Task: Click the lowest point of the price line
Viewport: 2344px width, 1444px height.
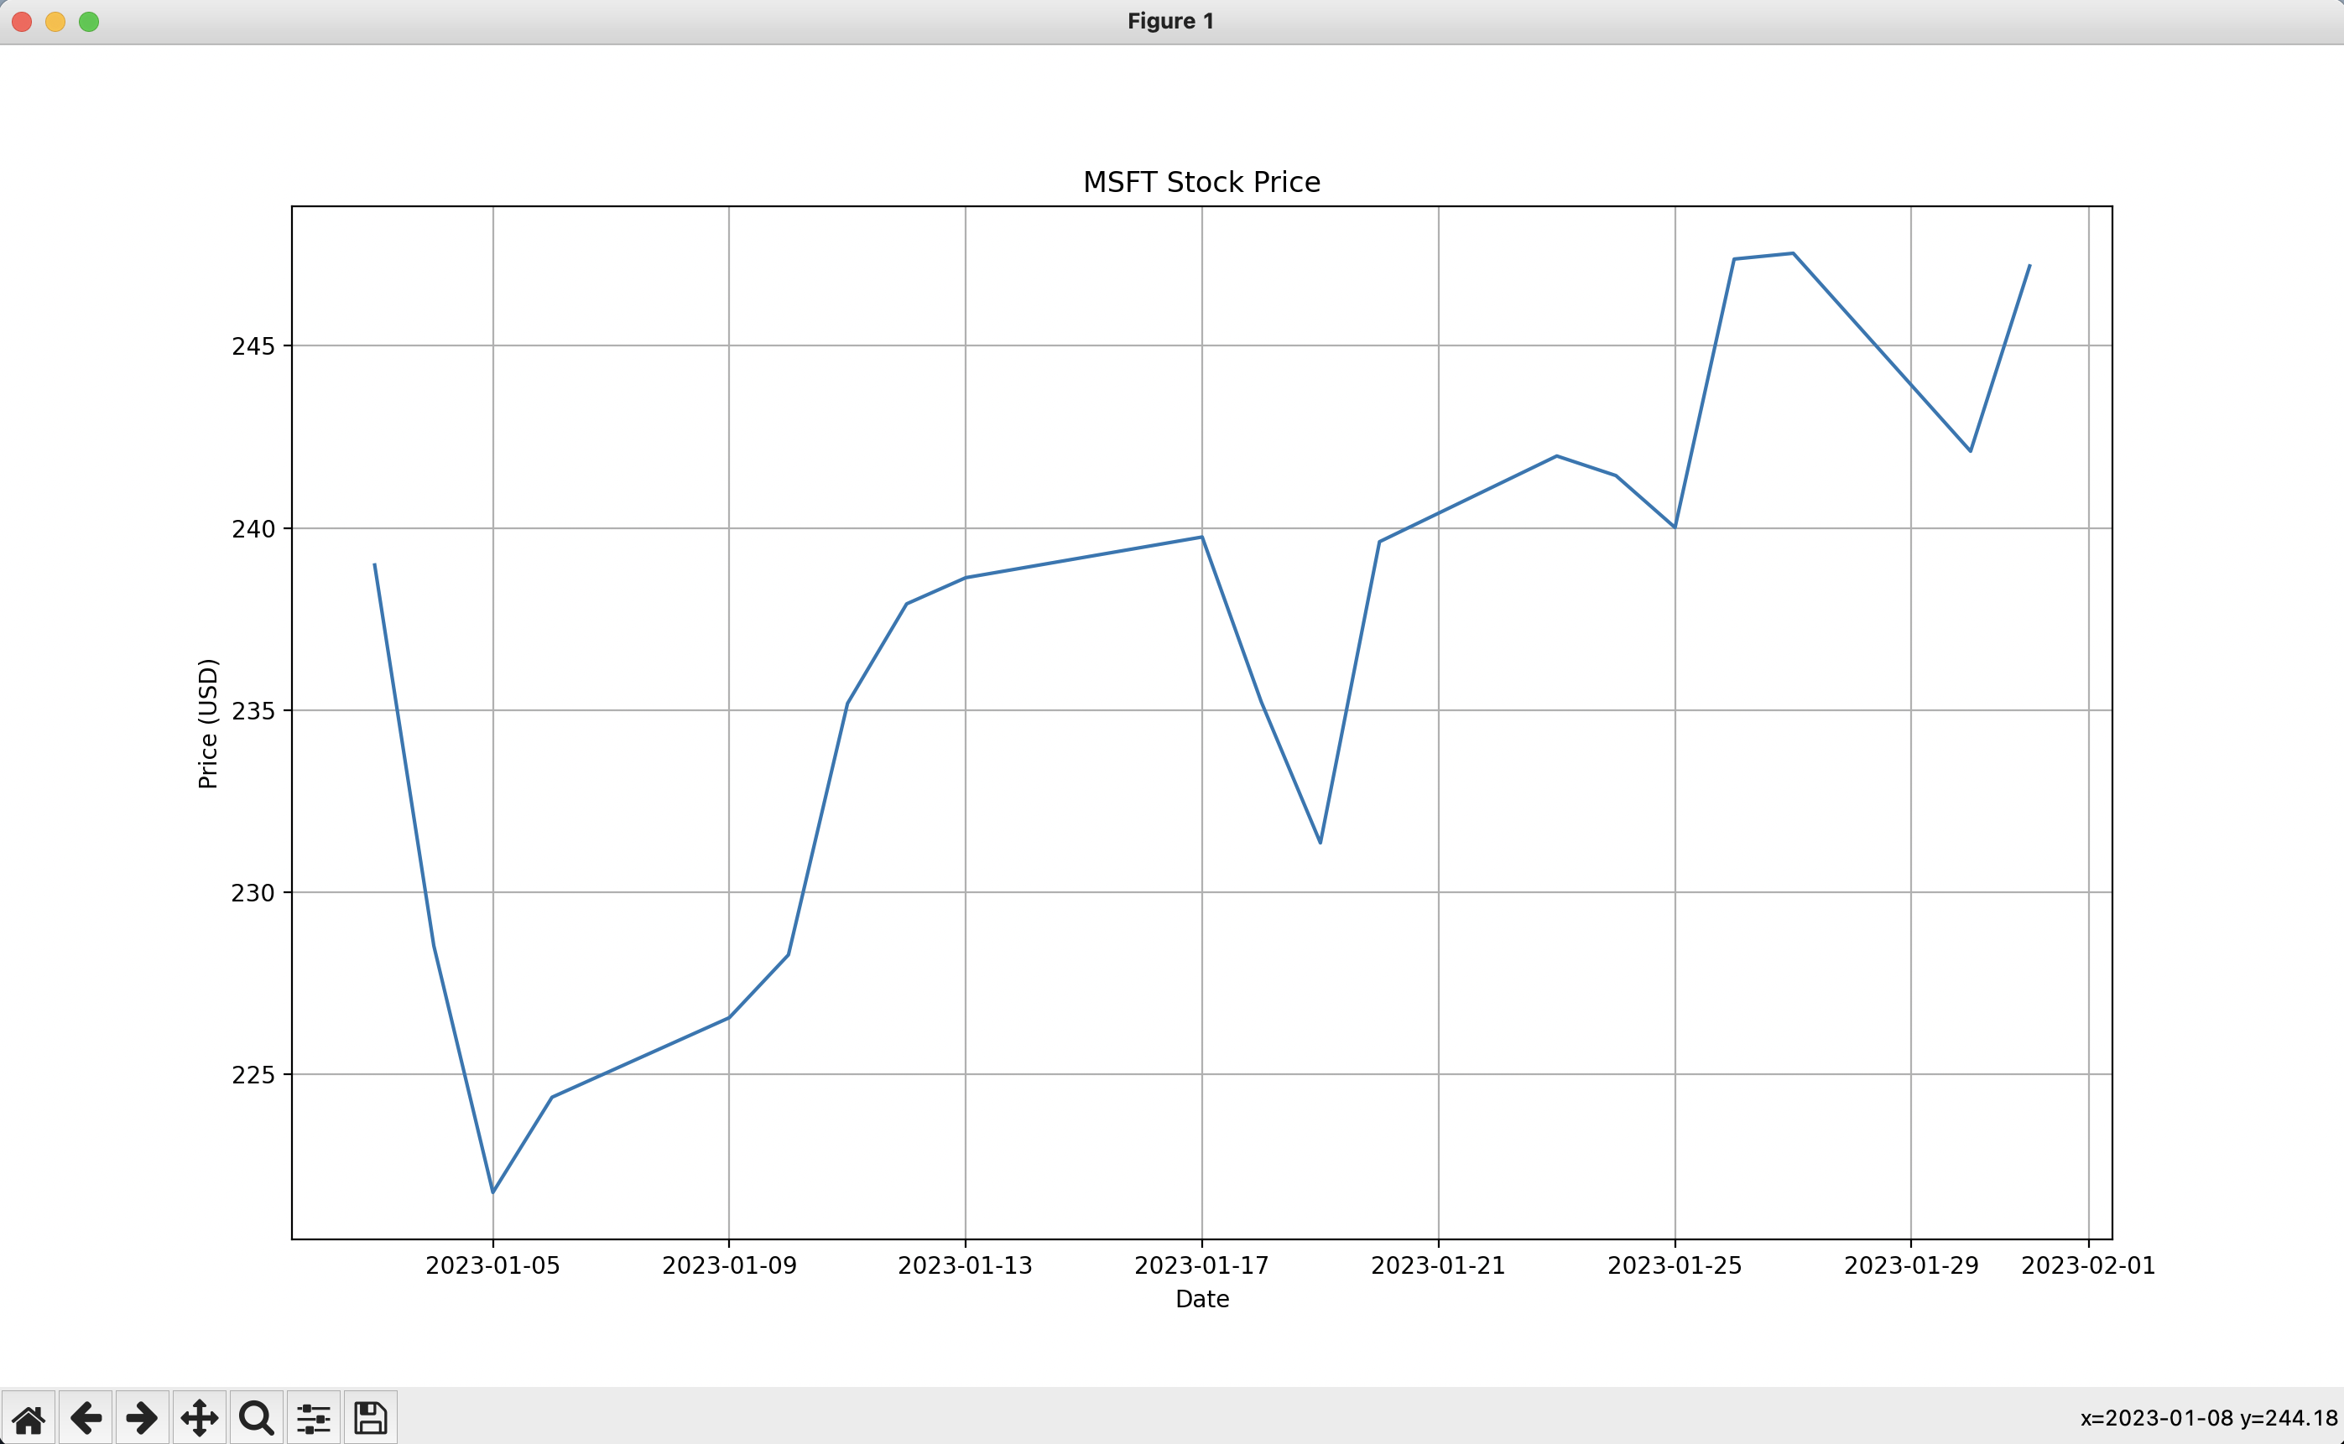Action: pyautogui.click(x=492, y=1192)
